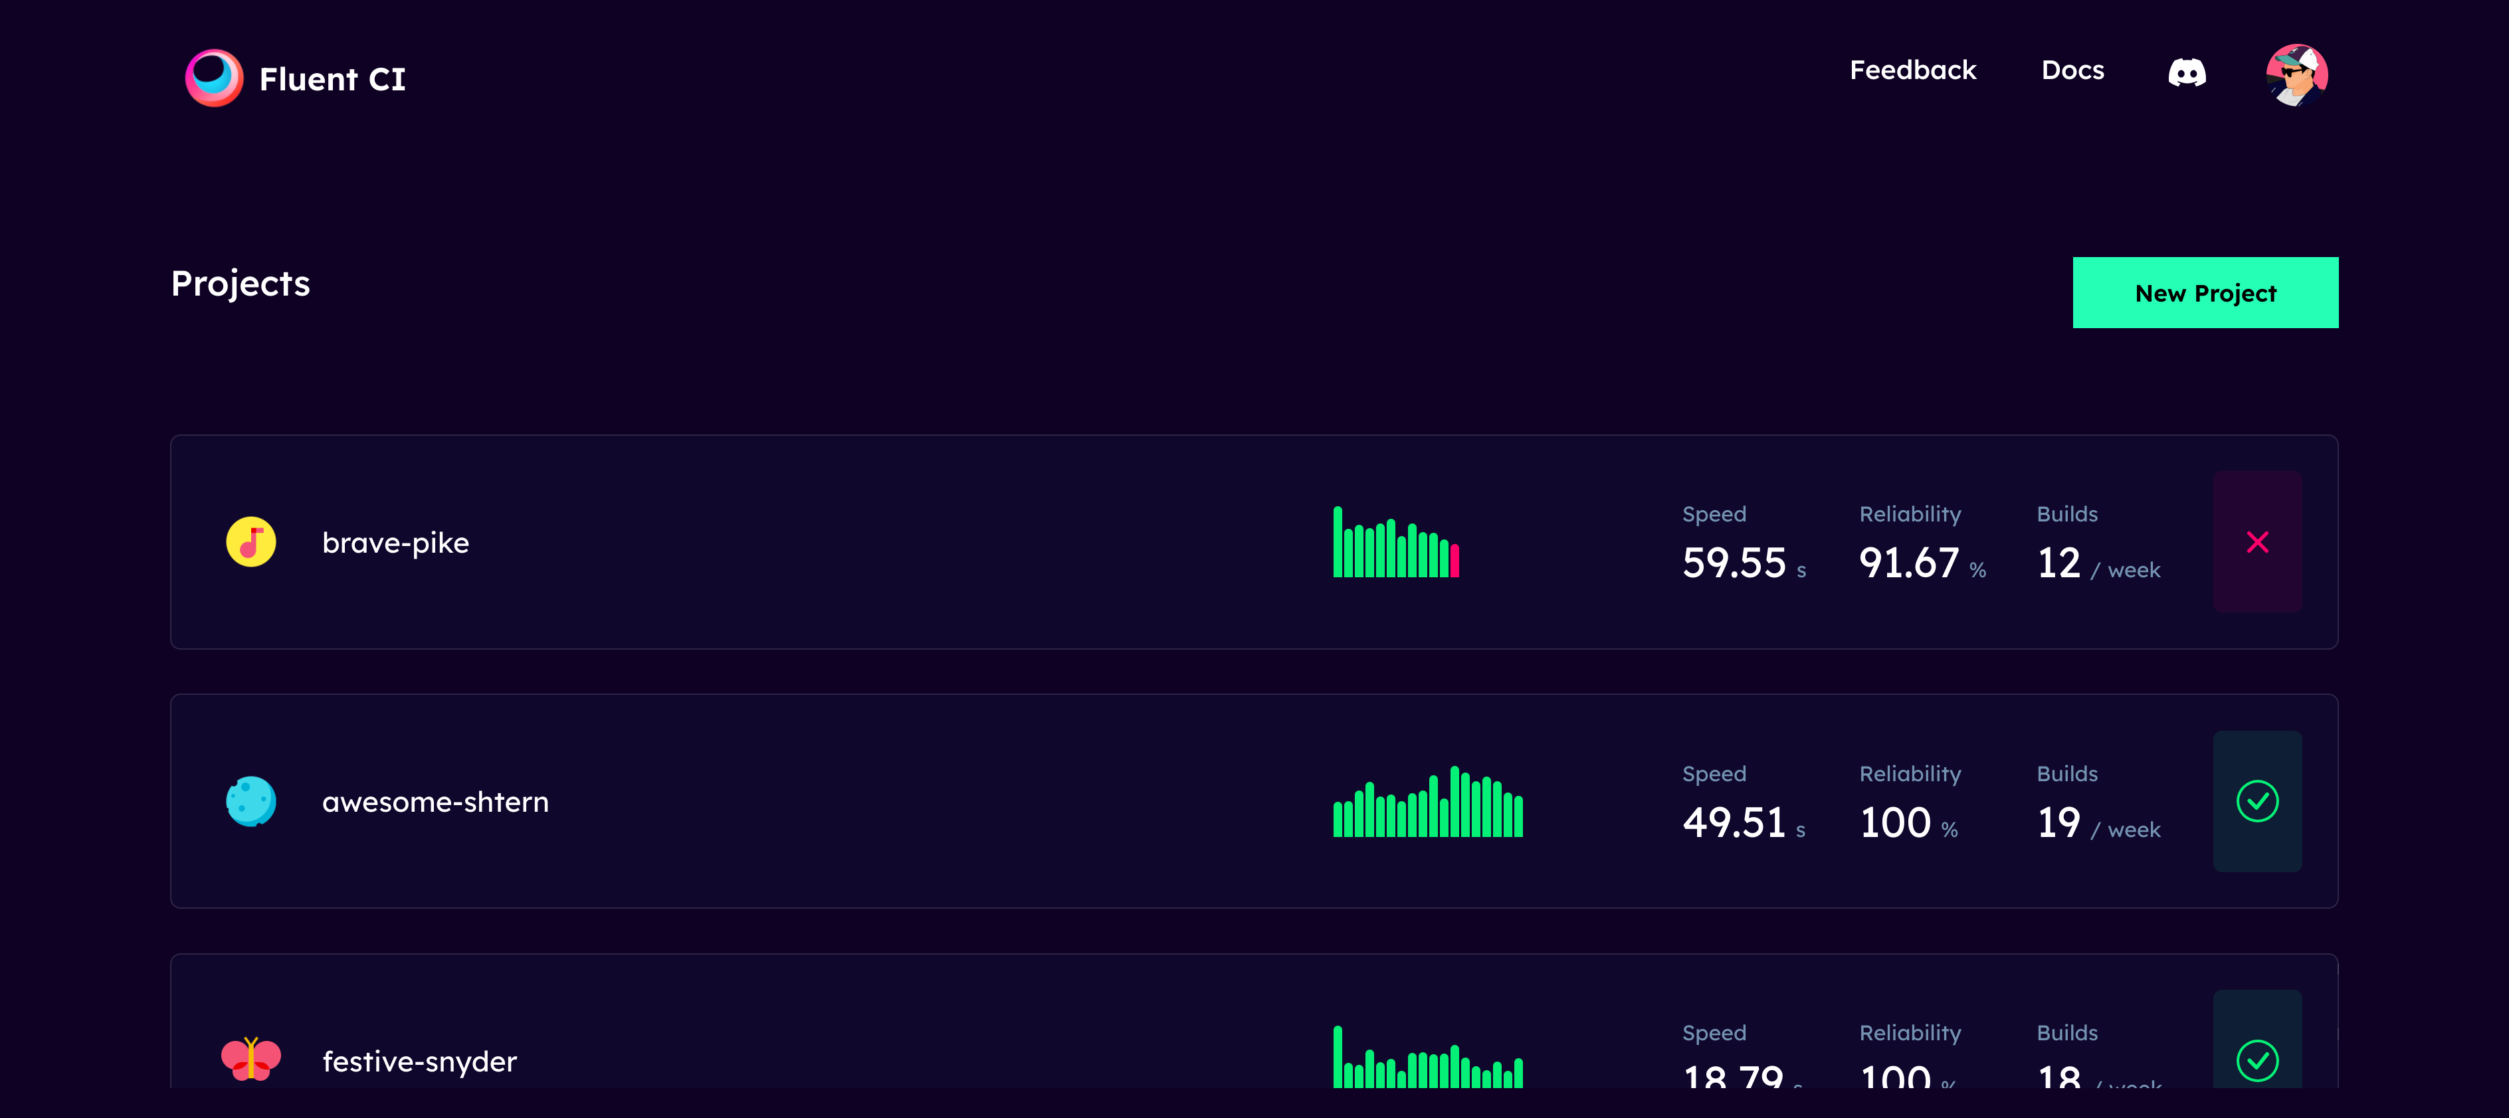Click brave-pike's failed build X status
This screenshot has height=1118, width=2509.
pyautogui.click(x=2257, y=543)
